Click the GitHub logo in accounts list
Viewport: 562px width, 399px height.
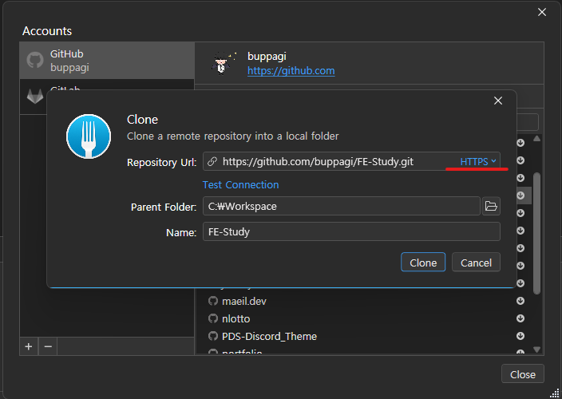click(x=35, y=60)
